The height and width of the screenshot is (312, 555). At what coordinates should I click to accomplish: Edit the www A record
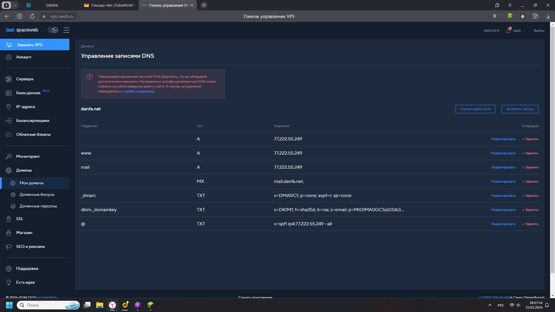[x=503, y=153]
